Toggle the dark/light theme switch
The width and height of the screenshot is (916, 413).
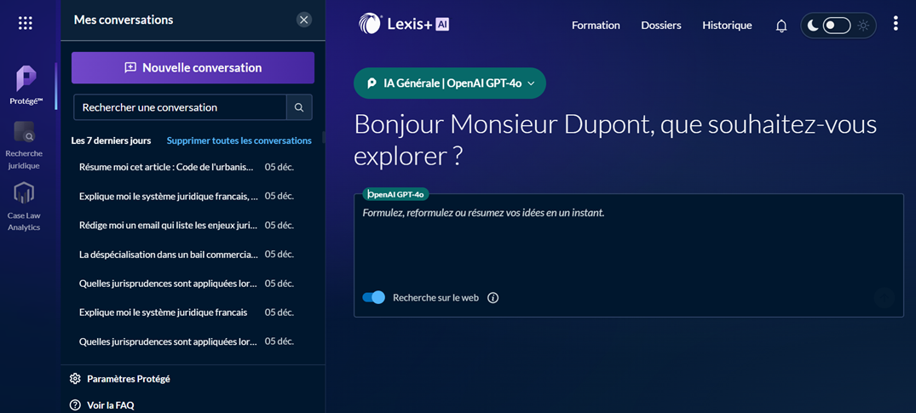837,26
